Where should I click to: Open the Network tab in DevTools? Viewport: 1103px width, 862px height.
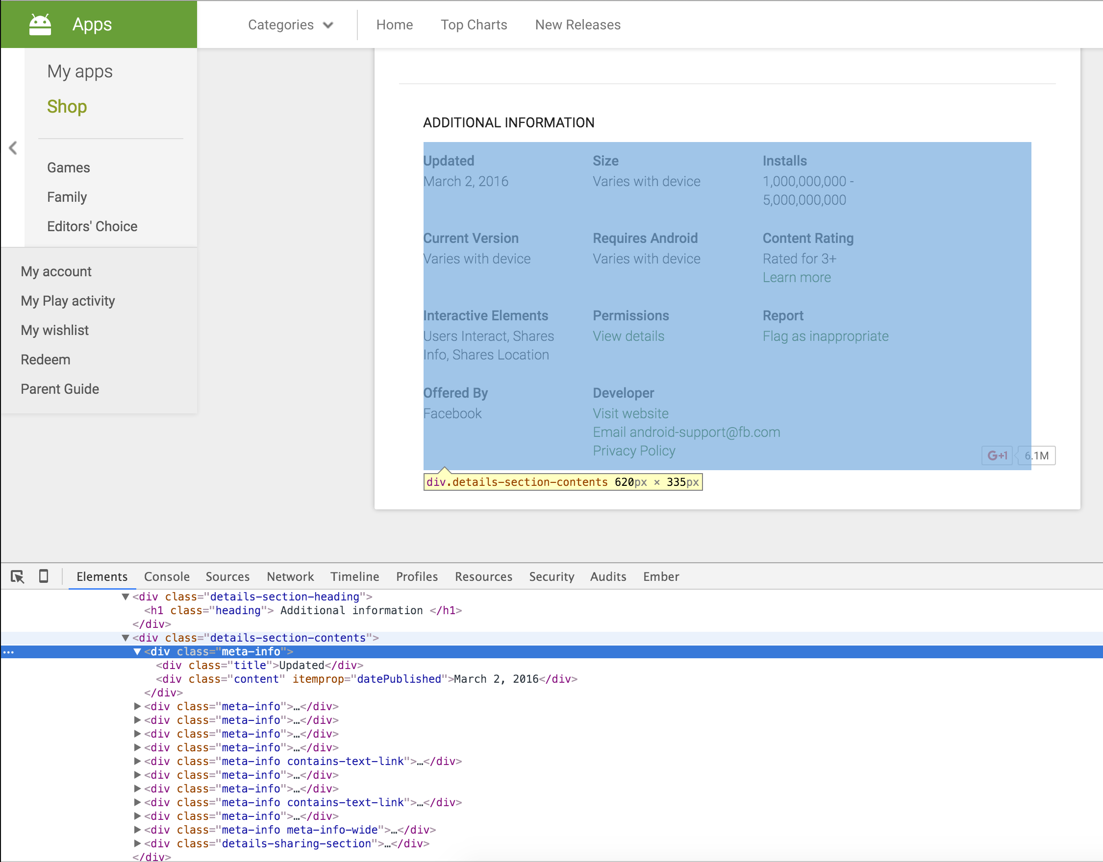(290, 576)
